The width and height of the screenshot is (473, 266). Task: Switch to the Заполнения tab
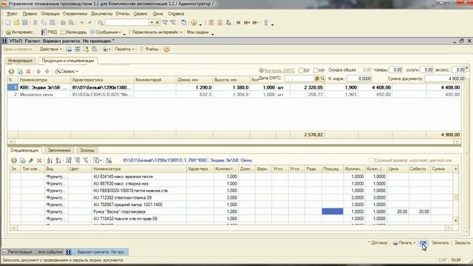[59, 150]
